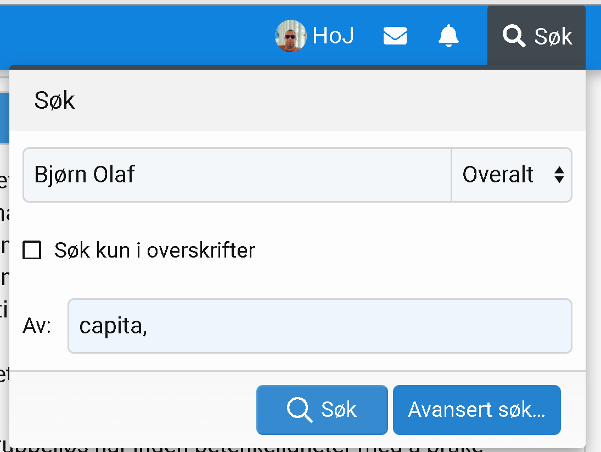Open the HoJ account menu
This screenshot has height=452, width=601.
314,36
